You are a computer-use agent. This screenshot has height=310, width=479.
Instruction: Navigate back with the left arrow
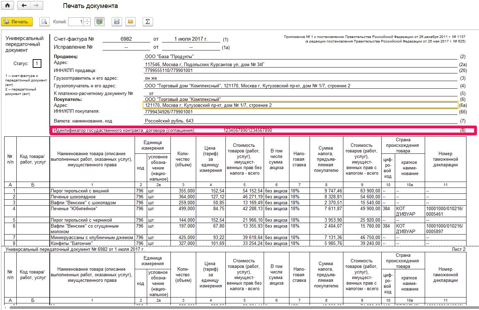coord(24,6)
